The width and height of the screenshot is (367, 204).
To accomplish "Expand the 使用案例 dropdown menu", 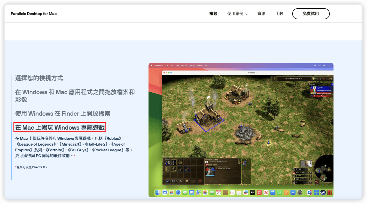I will pos(237,14).
